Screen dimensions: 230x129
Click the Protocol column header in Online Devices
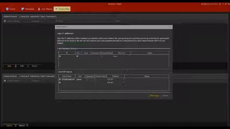35,81
